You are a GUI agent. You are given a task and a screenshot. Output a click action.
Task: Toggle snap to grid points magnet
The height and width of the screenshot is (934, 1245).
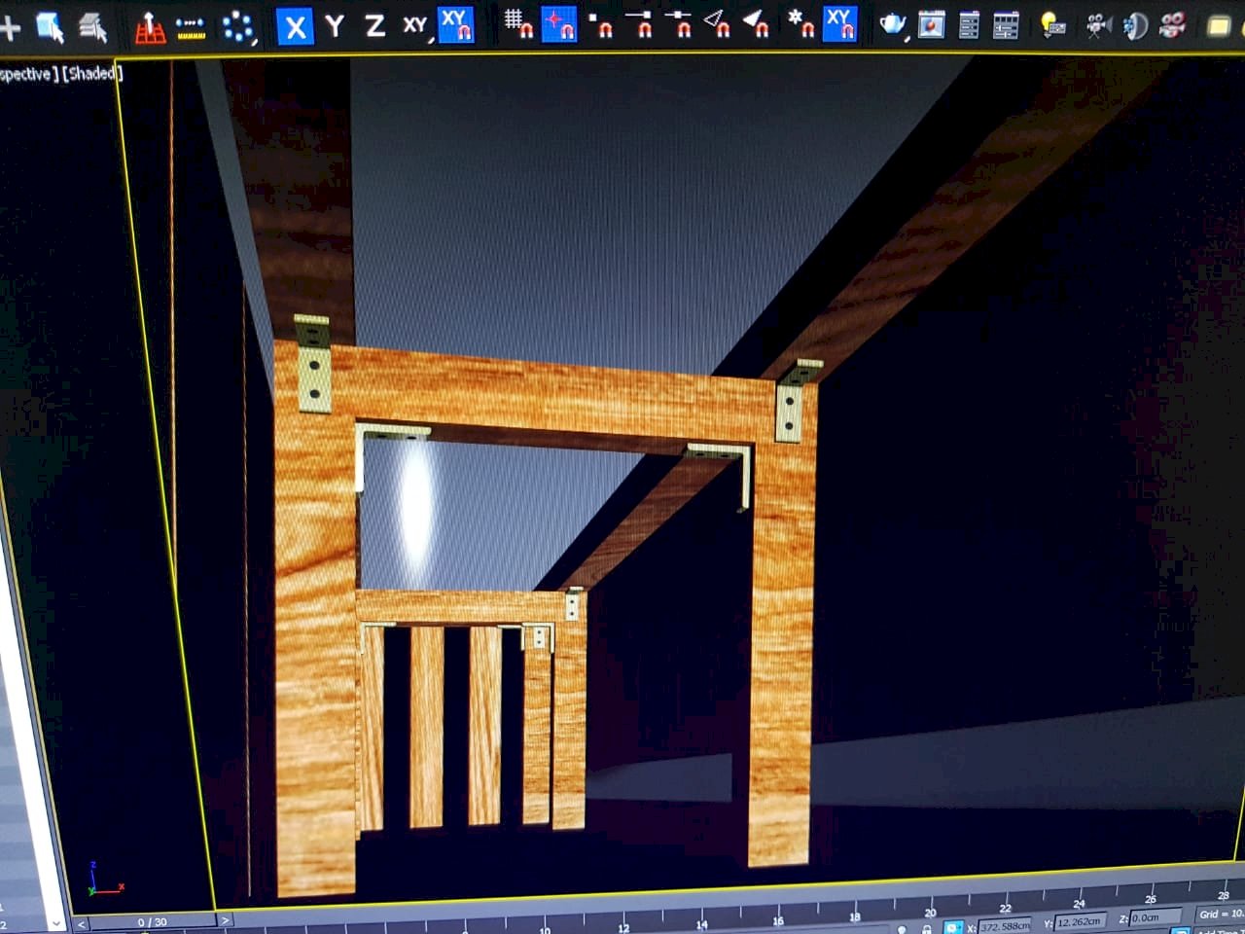(517, 22)
